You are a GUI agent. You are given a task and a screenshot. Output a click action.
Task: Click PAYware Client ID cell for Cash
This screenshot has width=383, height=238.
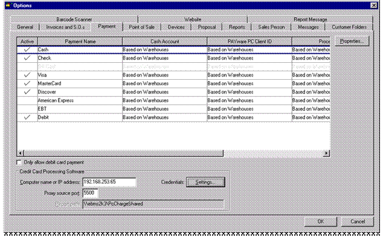tap(249, 50)
